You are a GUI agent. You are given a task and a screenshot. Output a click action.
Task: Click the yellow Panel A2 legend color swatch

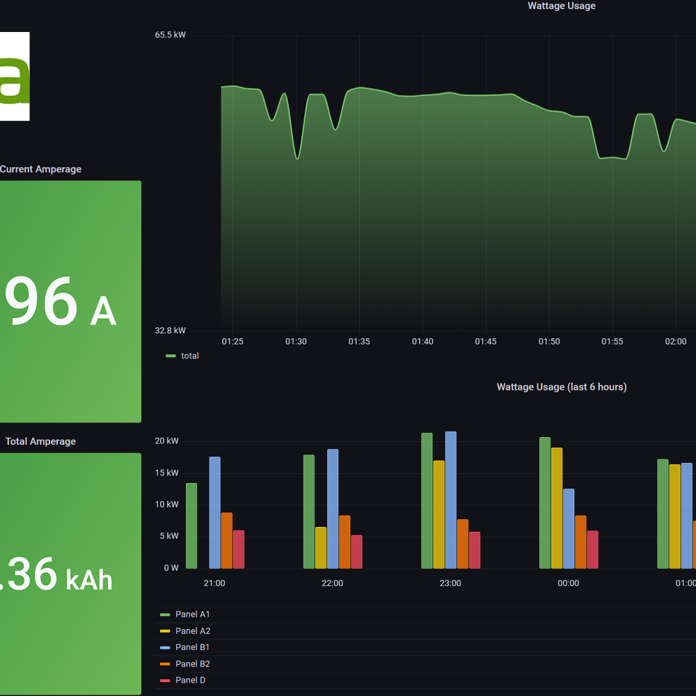tap(165, 631)
